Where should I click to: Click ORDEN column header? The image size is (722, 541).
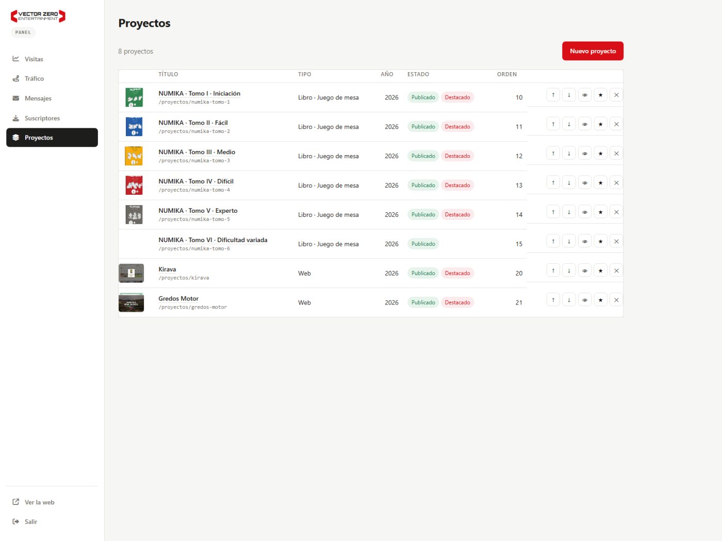507,74
